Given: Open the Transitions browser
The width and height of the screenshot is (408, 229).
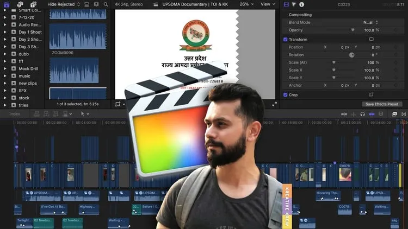Looking at the screenshot, I should (x=404, y=114).
